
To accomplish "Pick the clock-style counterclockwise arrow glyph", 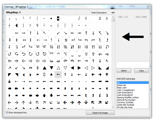I will tap(44, 54).
